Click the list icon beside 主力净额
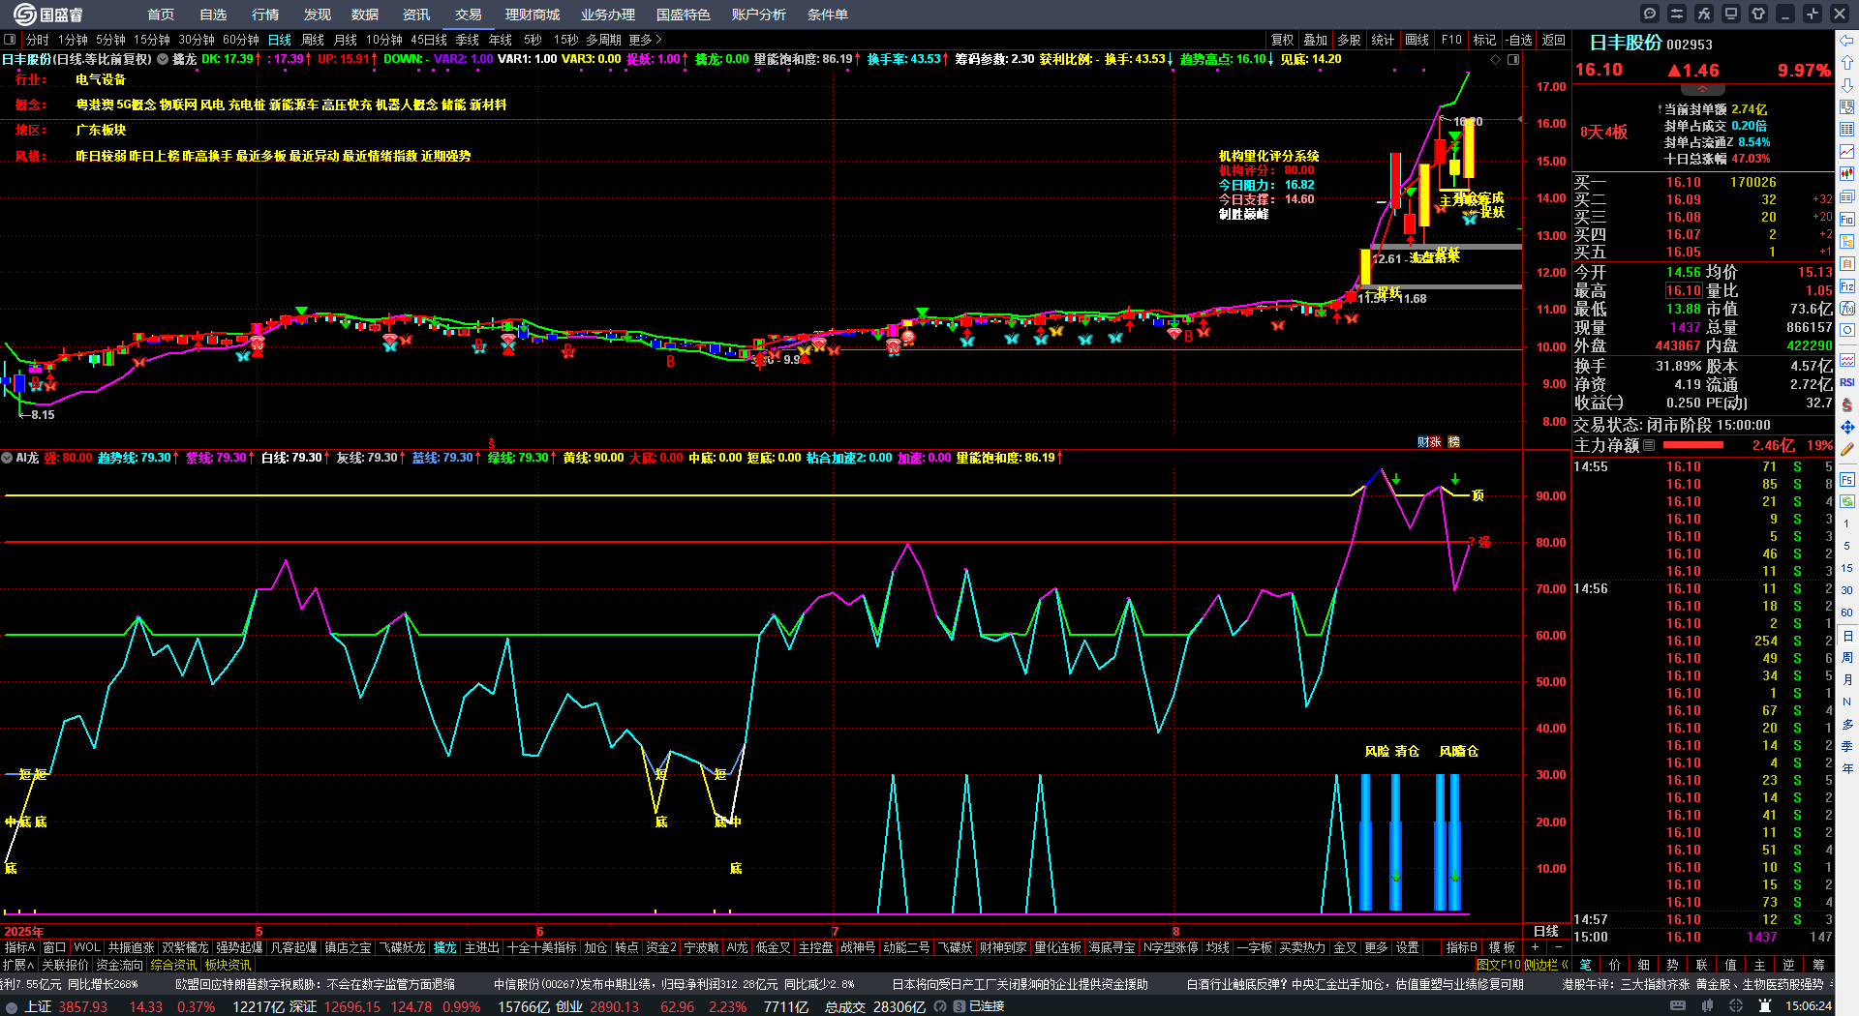This screenshot has width=1859, height=1016. [1649, 445]
